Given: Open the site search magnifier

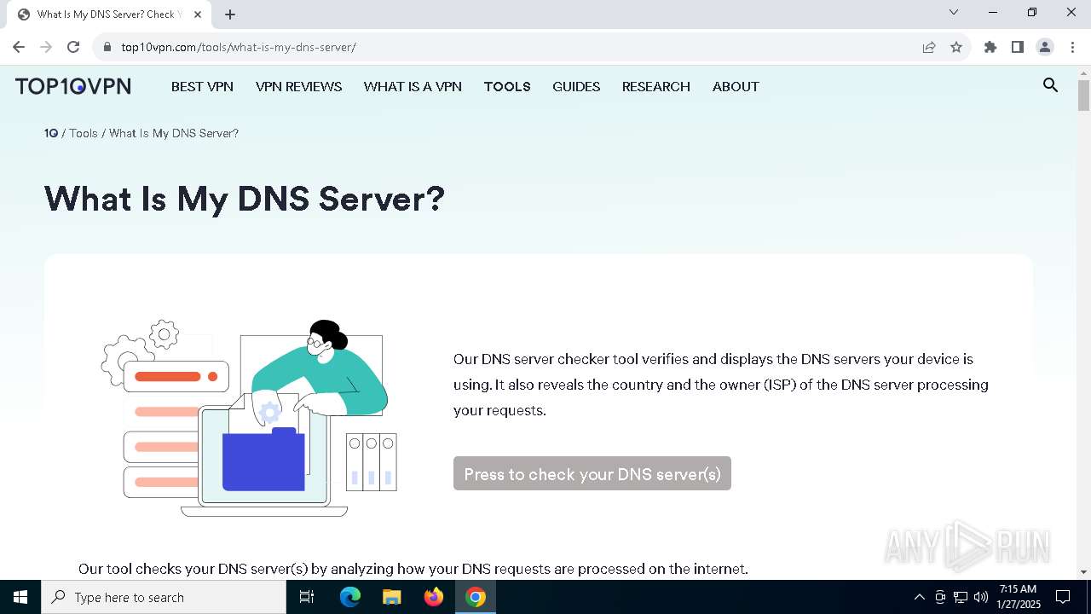Looking at the screenshot, I should pyautogui.click(x=1050, y=85).
